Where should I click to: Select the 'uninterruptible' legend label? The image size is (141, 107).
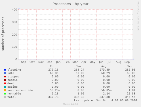20,90
